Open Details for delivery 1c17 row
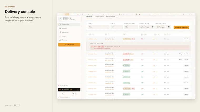Screen dimensions: 200x112 186,94
